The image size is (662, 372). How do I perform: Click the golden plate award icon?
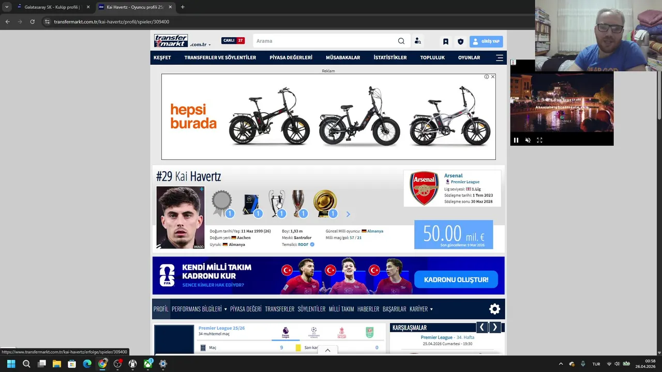tap(325, 203)
